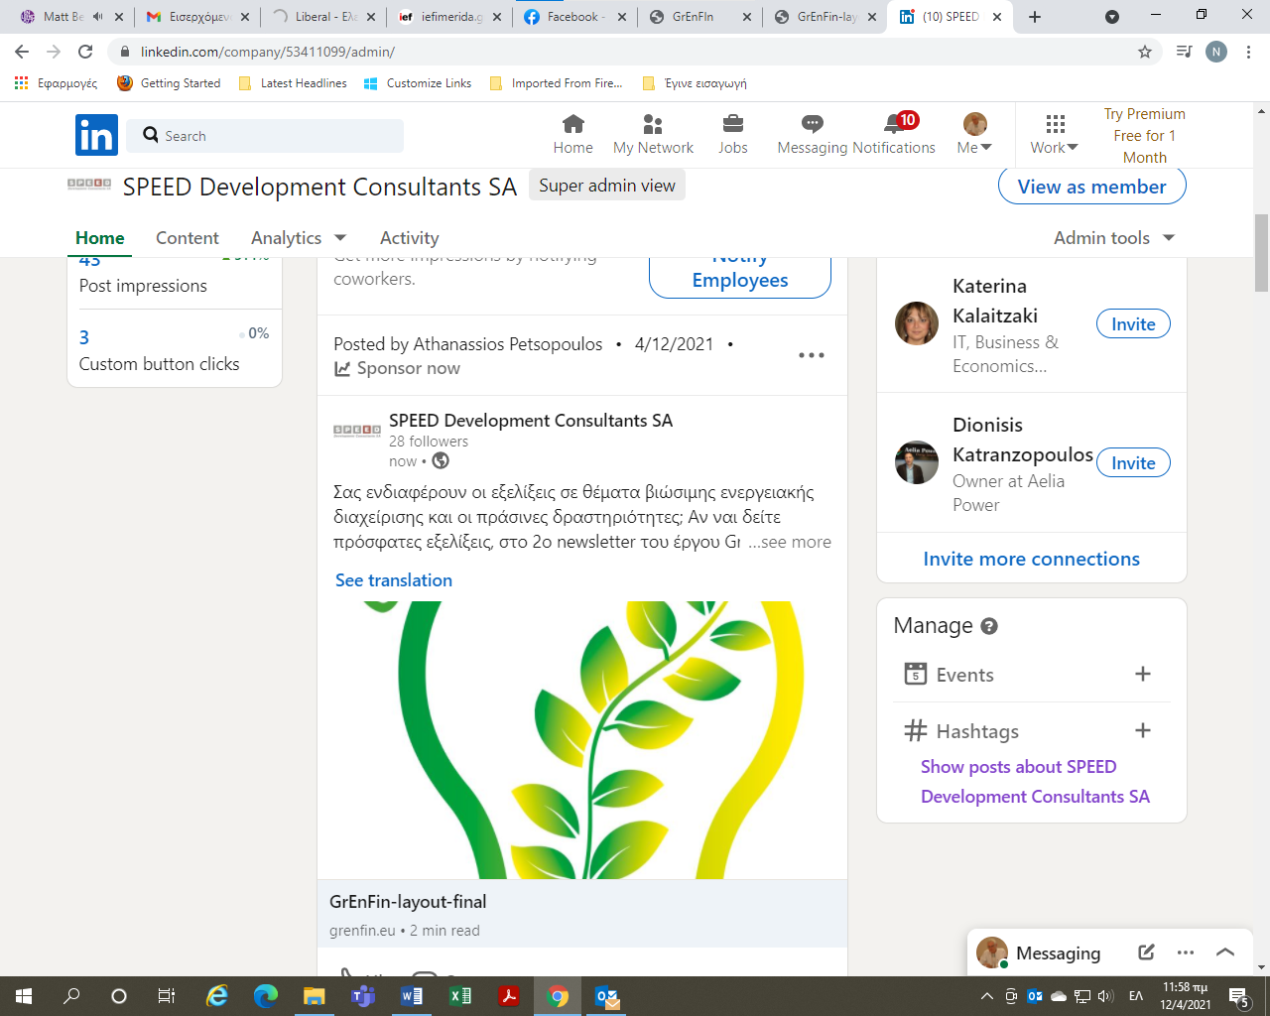Switch to the Content tab
Image resolution: width=1270 pixels, height=1016 pixels.
coord(188,238)
